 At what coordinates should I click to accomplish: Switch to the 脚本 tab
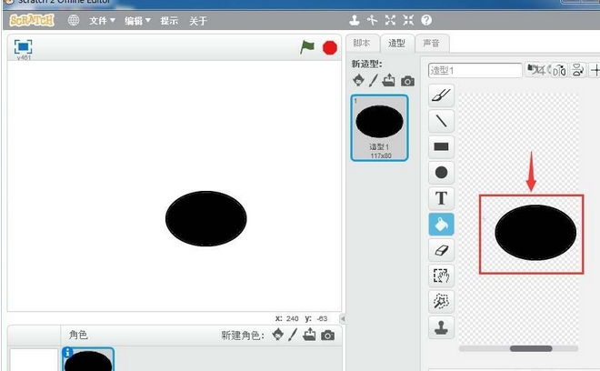point(363,43)
